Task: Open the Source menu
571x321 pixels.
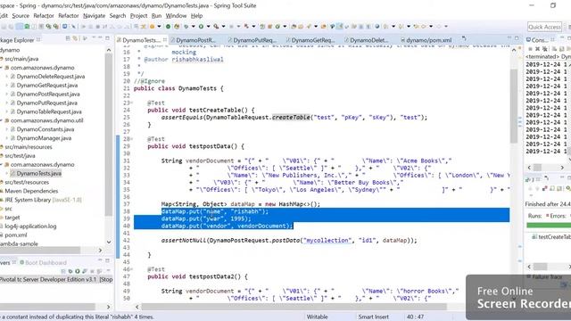Action: (x=21, y=16)
